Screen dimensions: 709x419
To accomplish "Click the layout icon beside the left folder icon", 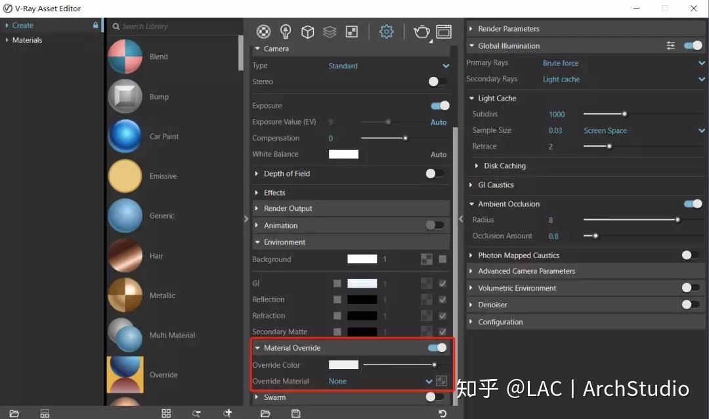I will point(45,413).
